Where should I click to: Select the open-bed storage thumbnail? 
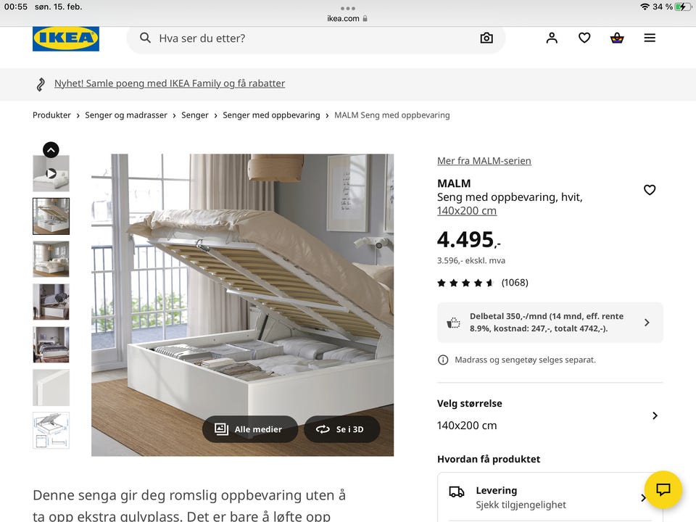[x=51, y=216]
